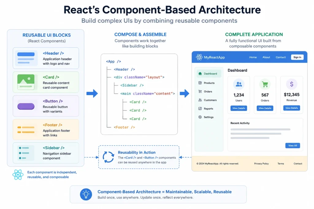Click the <App /> line in code tree
The image size is (314, 209).
click(113, 61)
